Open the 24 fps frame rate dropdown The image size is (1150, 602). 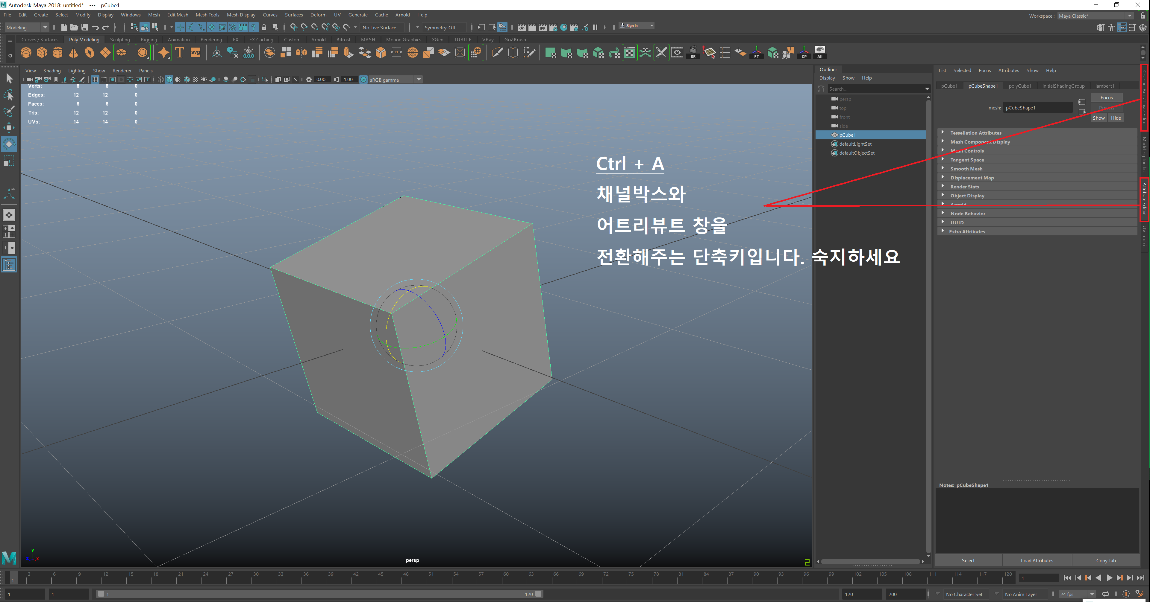[1077, 594]
